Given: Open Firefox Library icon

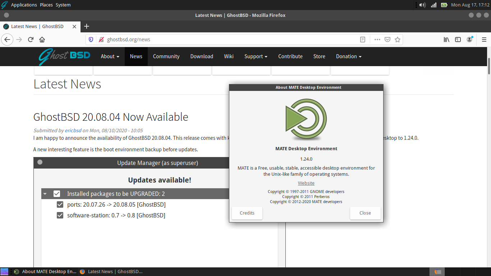Looking at the screenshot, I should [446, 40].
